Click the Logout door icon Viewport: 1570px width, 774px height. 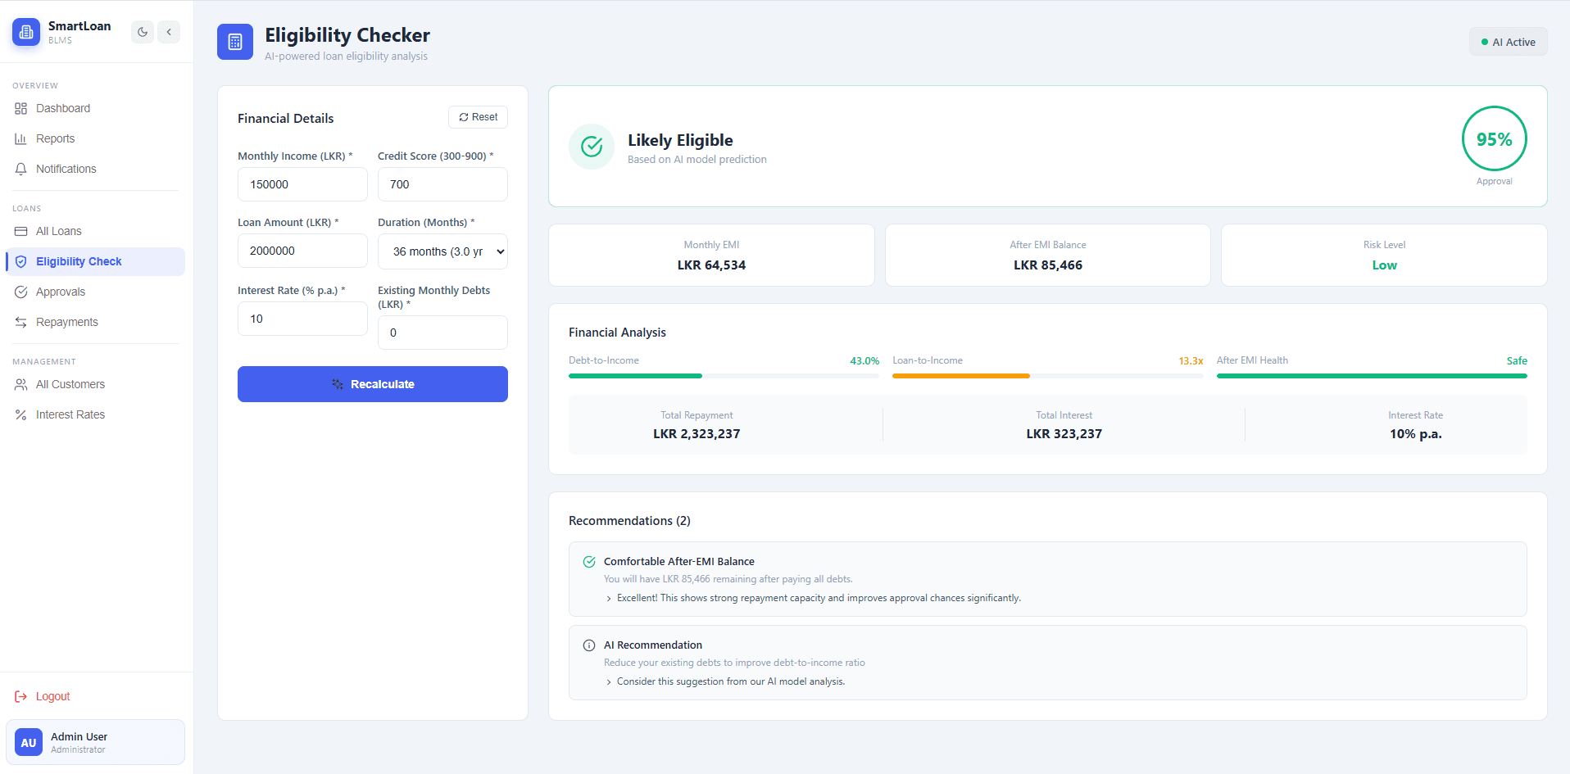coord(21,696)
